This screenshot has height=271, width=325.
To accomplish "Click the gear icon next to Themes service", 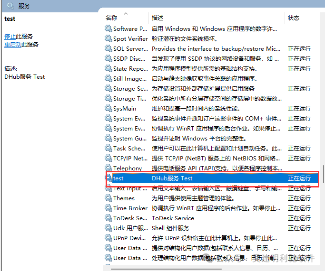I will pos(108,198).
